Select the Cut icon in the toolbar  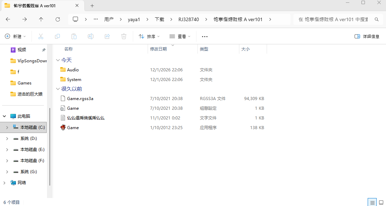pos(40,36)
